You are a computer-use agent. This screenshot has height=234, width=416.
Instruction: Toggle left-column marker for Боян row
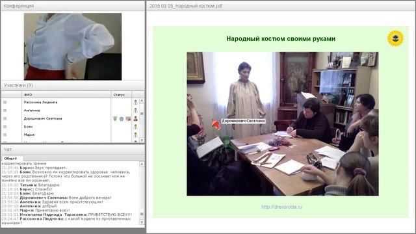click(x=5, y=127)
